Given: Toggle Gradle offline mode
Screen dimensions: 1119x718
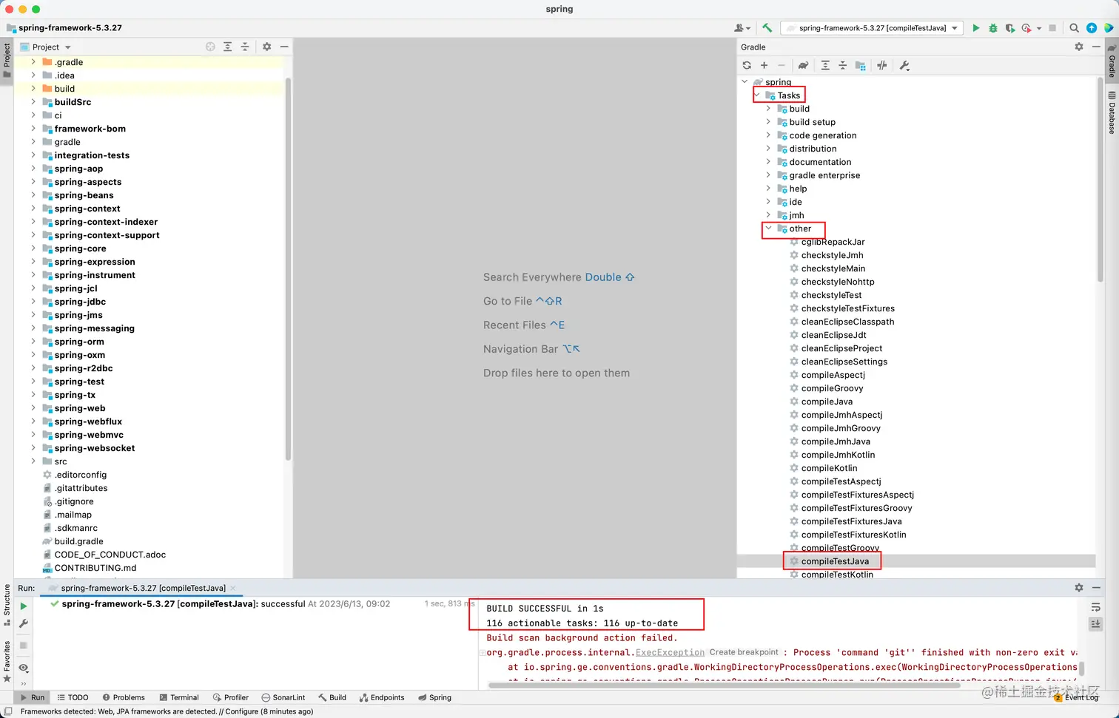Looking at the screenshot, I should (882, 66).
